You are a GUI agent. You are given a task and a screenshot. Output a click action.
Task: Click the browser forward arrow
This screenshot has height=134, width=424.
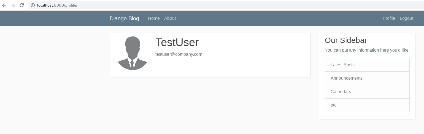point(13,5)
